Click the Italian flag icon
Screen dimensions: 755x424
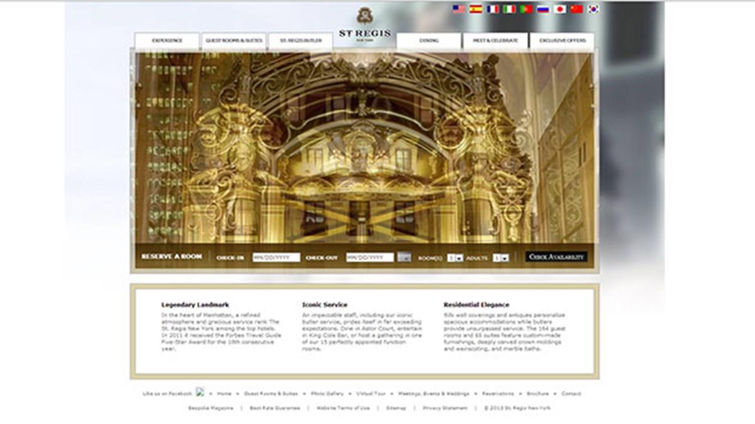[x=509, y=9]
